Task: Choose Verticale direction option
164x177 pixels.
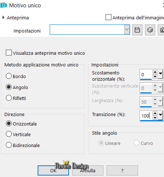Action: (x=9, y=134)
